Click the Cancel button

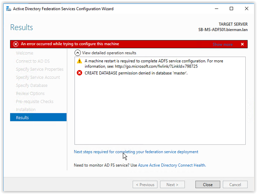coord(235,185)
